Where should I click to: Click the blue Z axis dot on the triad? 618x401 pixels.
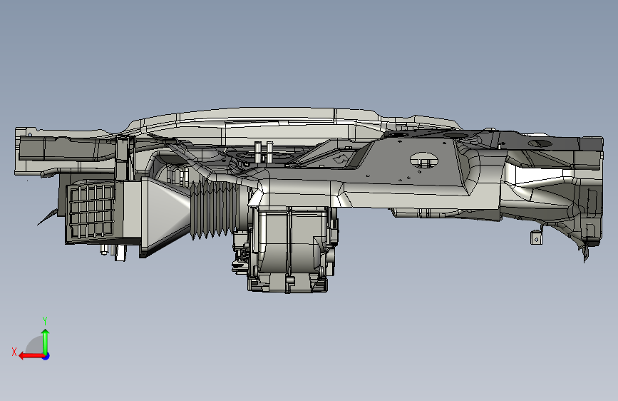tap(46, 356)
